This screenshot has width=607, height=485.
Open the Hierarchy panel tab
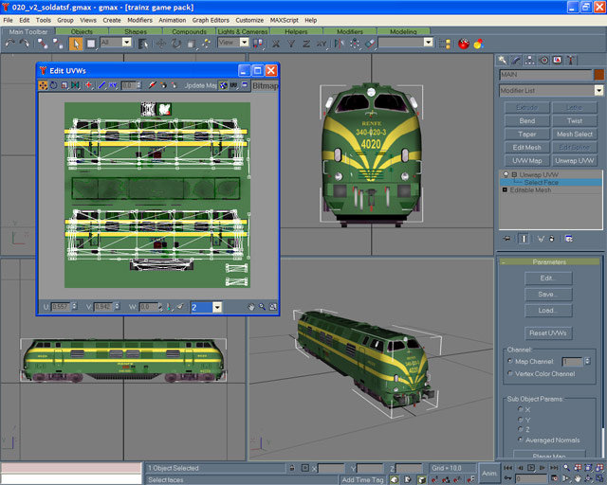(x=531, y=60)
